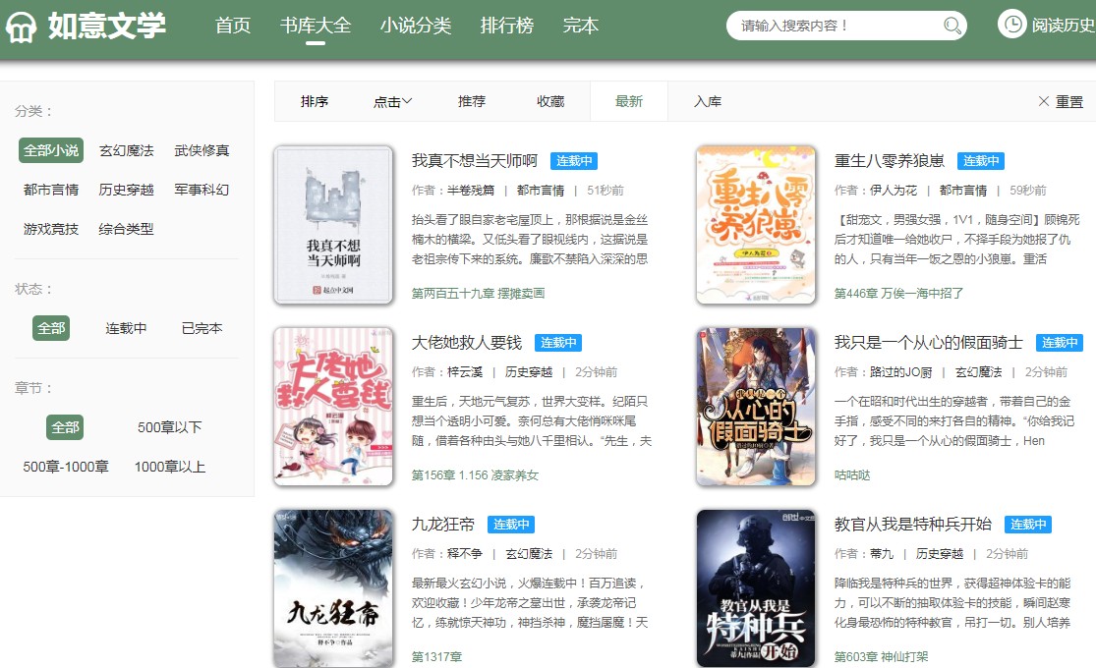Open title link 重生八零养狼崽
The width and height of the screenshot is (1096, 668).
click(x=890, y=161)
